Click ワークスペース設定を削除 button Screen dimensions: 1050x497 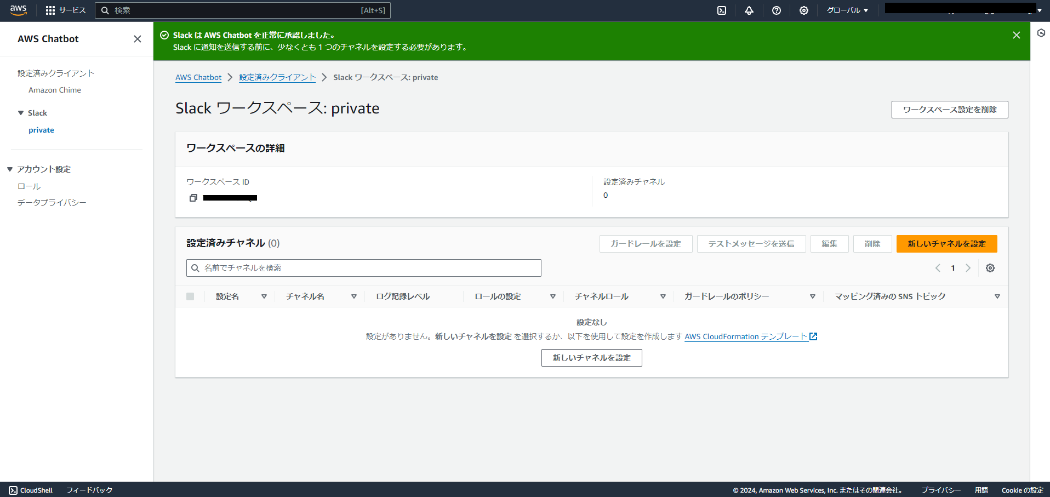[x=950, y=110]
